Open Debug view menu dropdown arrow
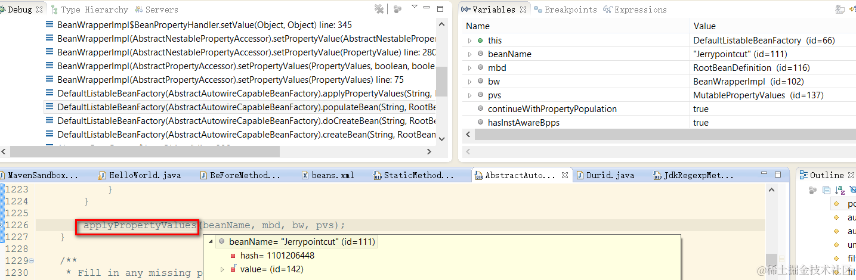The width and height of the screenshot is (856, 280). click(x=415, y=7)
